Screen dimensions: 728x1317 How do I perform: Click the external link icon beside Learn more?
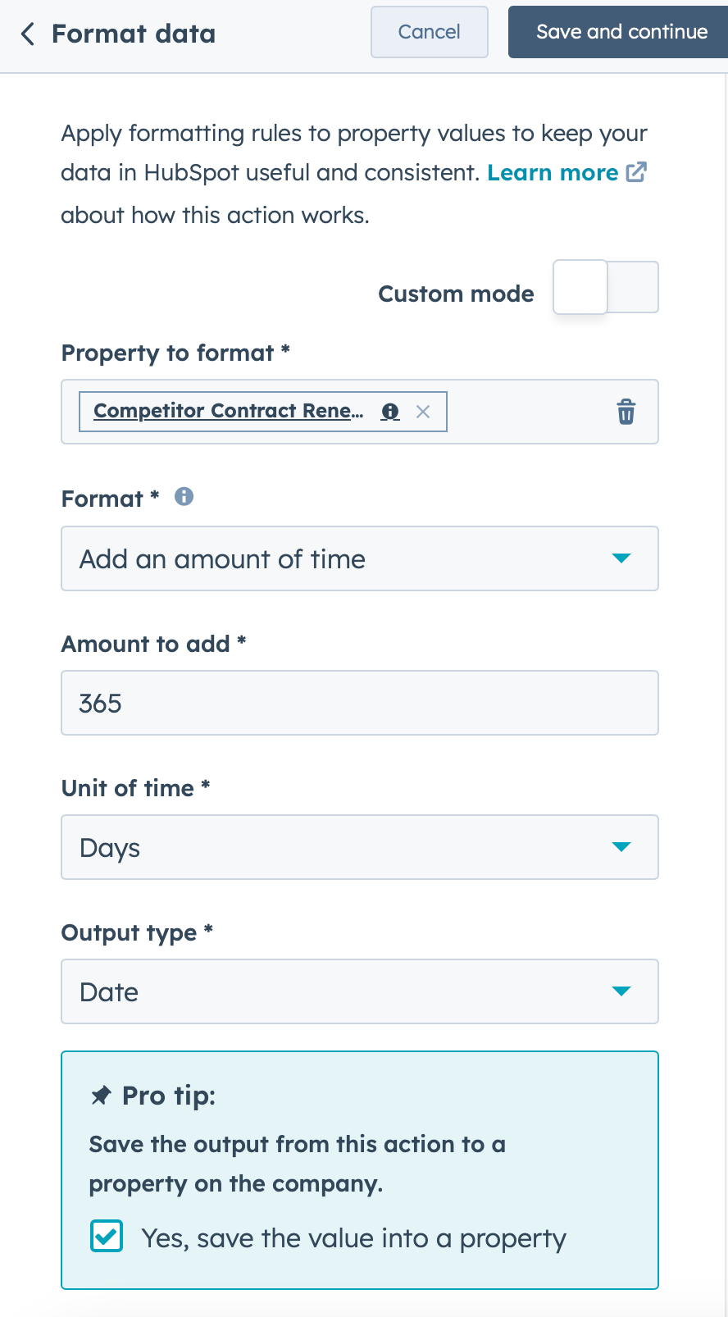pos(638,172)
